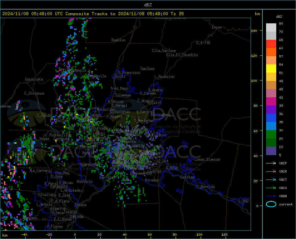The height and width of the screenshot is (239, 296).
Task: Click the Clla.SanJose map label
Action: coord(164,51)
